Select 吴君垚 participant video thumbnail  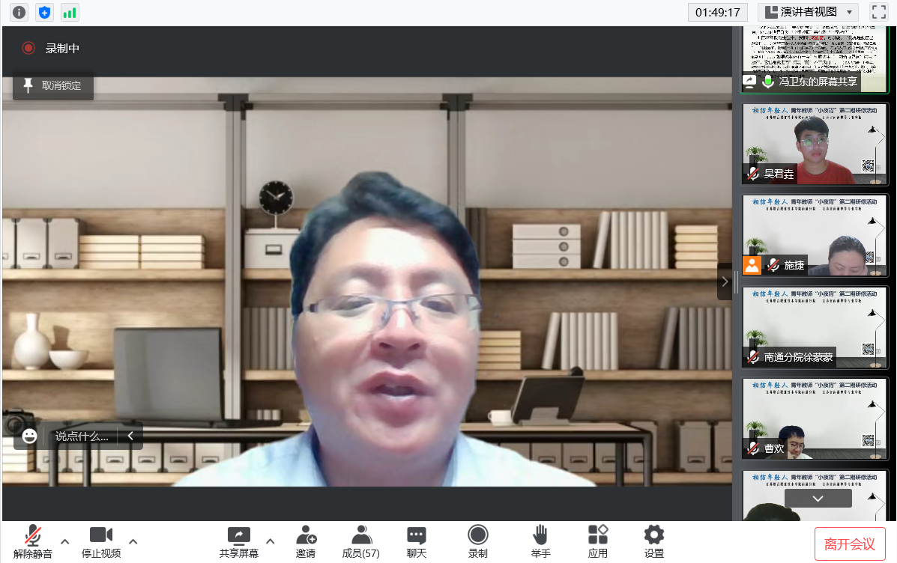815,144
